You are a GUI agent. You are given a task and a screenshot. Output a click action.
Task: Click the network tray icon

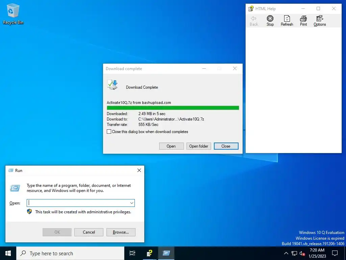(x=294, y=253)
